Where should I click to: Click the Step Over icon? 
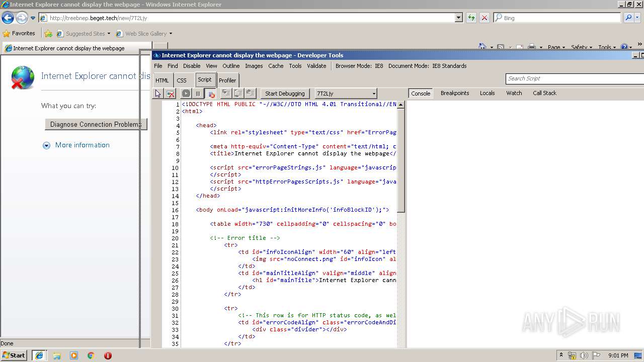pyautogui.click(x=238, y=94)
